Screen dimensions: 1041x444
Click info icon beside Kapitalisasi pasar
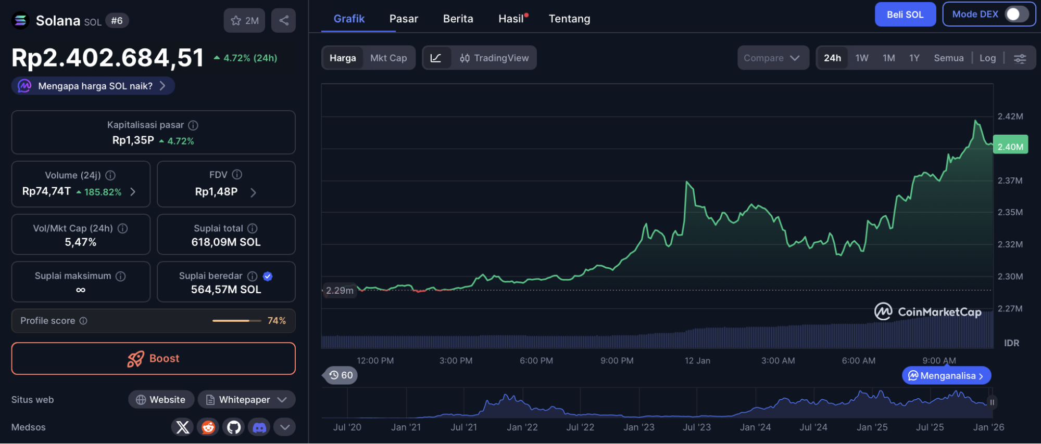tap(193, 125)
